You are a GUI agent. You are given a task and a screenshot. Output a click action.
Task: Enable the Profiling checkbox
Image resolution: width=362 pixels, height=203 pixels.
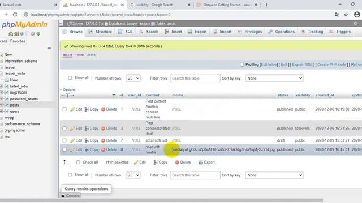click(242, 64)
